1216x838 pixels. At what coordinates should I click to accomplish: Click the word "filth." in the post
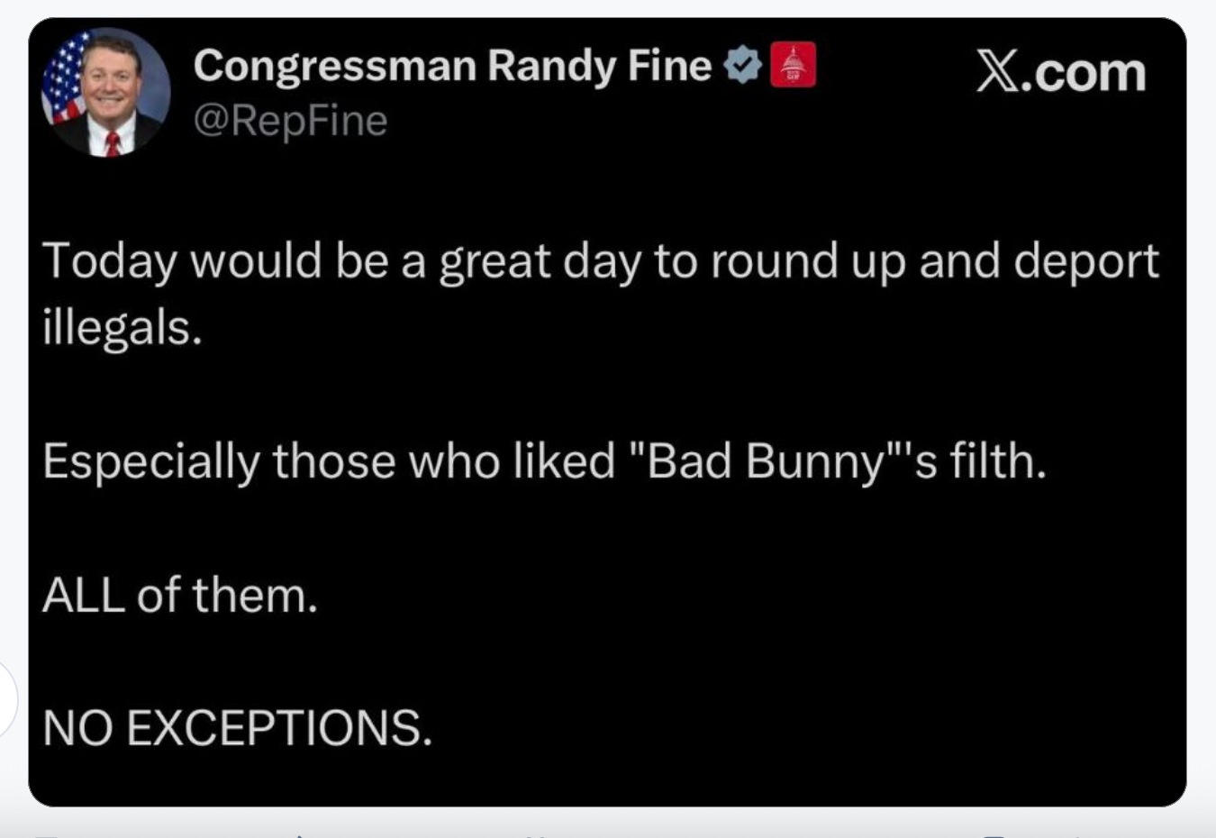click(998, 461)
